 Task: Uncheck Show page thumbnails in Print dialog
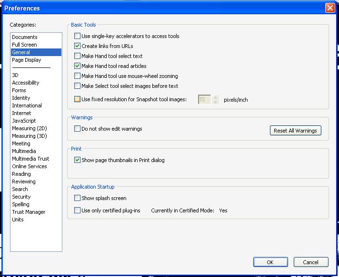pos(78,160)
